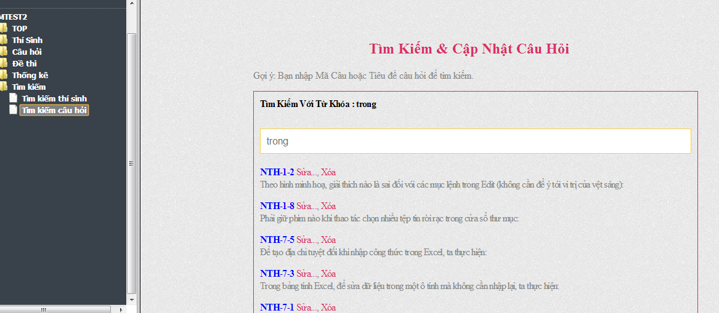Viewport: 719px width, 313px height.
Task: Click folder icon next to TOP
Action: (x=4, y=28)
